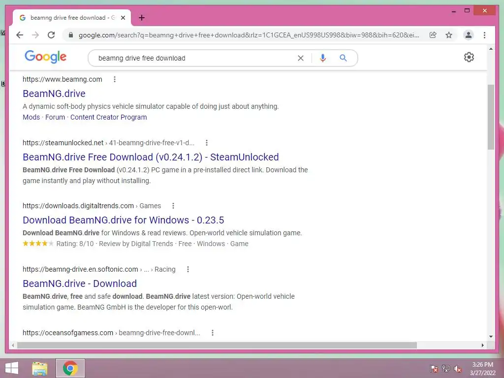
Task: Start voice search with microphone
Action: point(323,58)
